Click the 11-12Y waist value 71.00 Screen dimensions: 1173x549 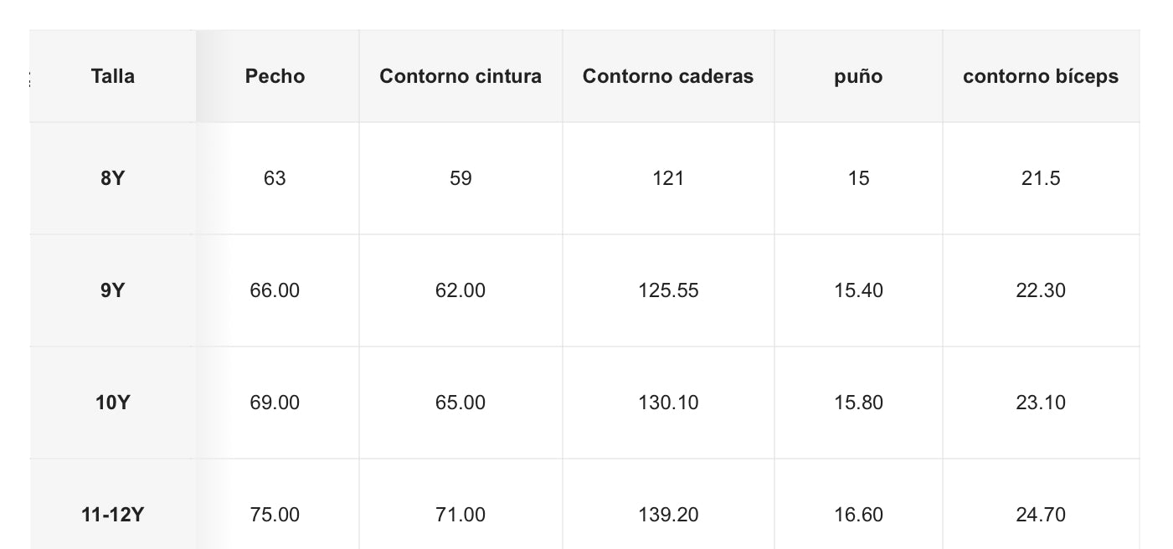click(x=460, y=514)
